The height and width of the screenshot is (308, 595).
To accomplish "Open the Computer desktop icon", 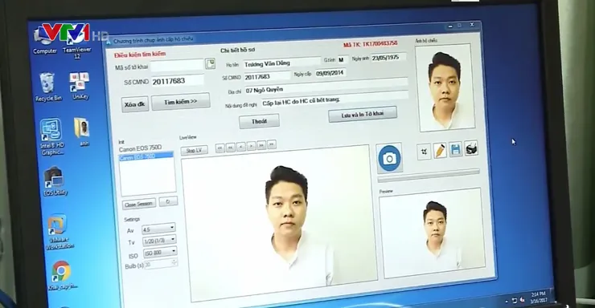I will tap(45, 41).
